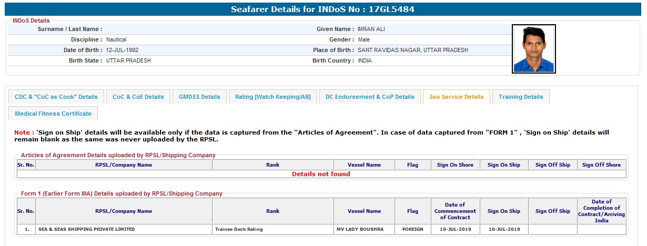Viewport: 647px width, 246px height.
Task: Click the Seafarer Details page title bar
Action: 323,9
